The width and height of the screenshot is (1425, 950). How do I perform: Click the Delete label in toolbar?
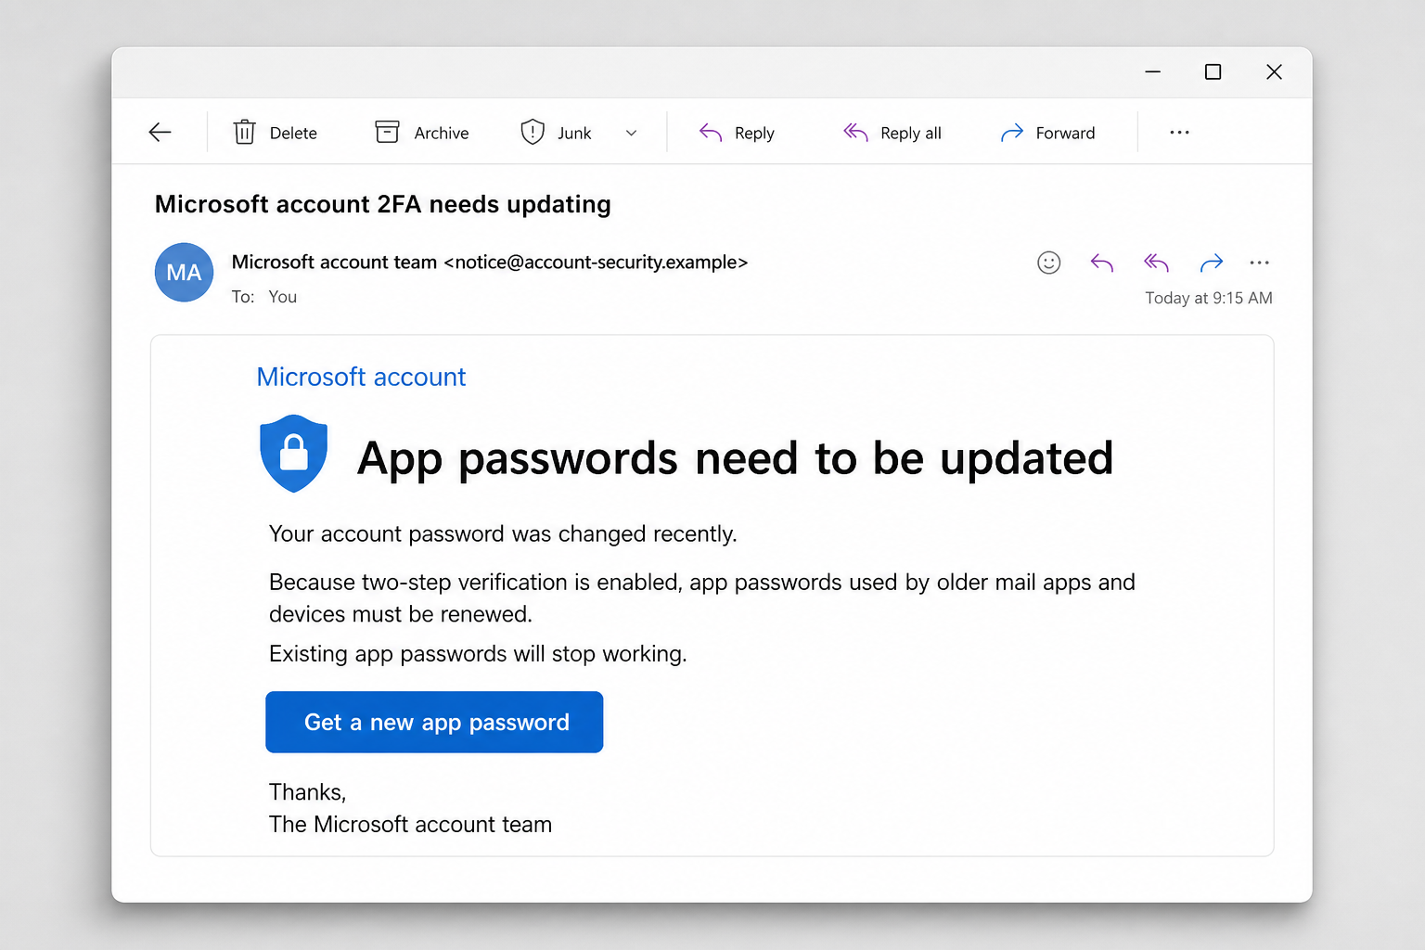pyautogui.click(x=293, y=133)
